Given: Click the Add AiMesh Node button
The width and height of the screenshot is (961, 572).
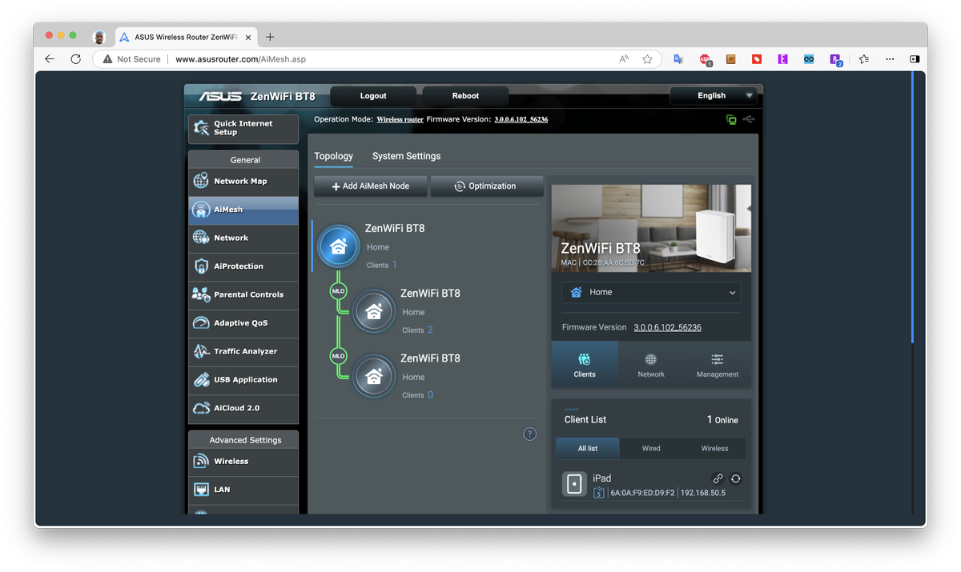Looking at the screenshot, I should click(x=370, y=186).
